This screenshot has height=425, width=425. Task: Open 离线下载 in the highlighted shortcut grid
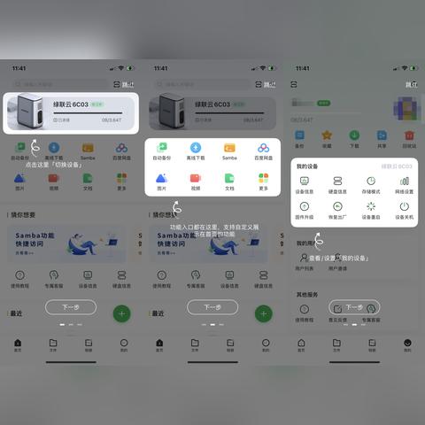(x=196, y=151)
